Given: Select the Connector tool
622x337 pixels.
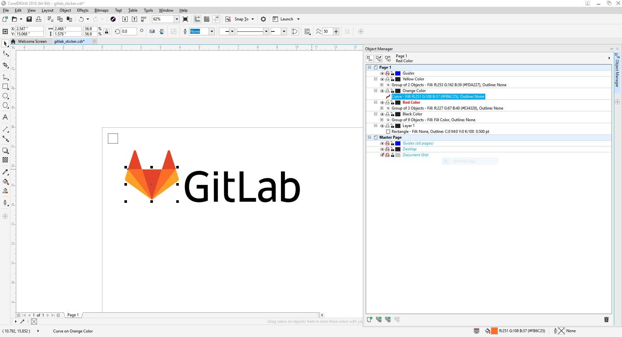Looking at the screenshot, I should click(x=5, y=139).
